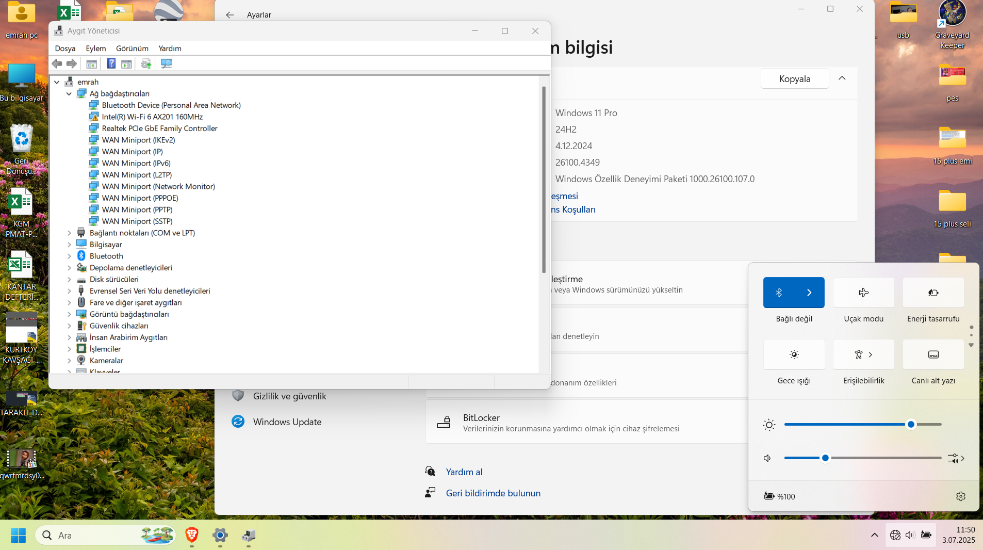Expand the İşlemciler processors category
Image resolution: width=983 pixels, height=550 pixels.
coord(69,349)
